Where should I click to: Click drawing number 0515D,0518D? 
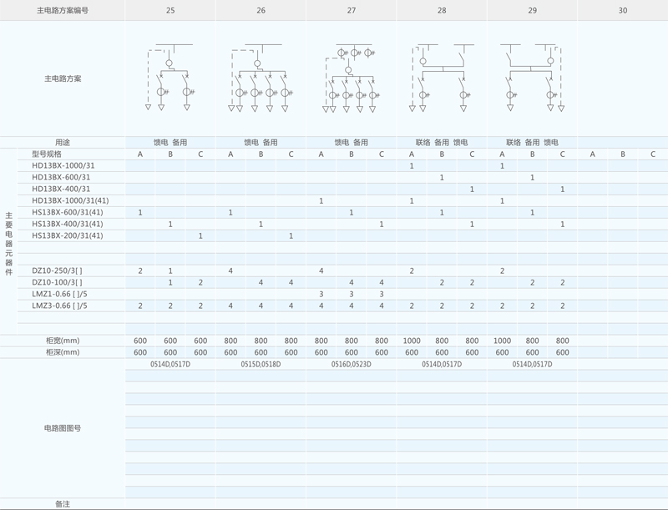[261, 365]
